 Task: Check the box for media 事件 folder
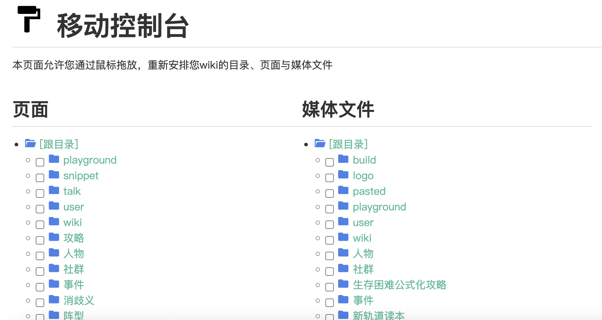[330, 303]
